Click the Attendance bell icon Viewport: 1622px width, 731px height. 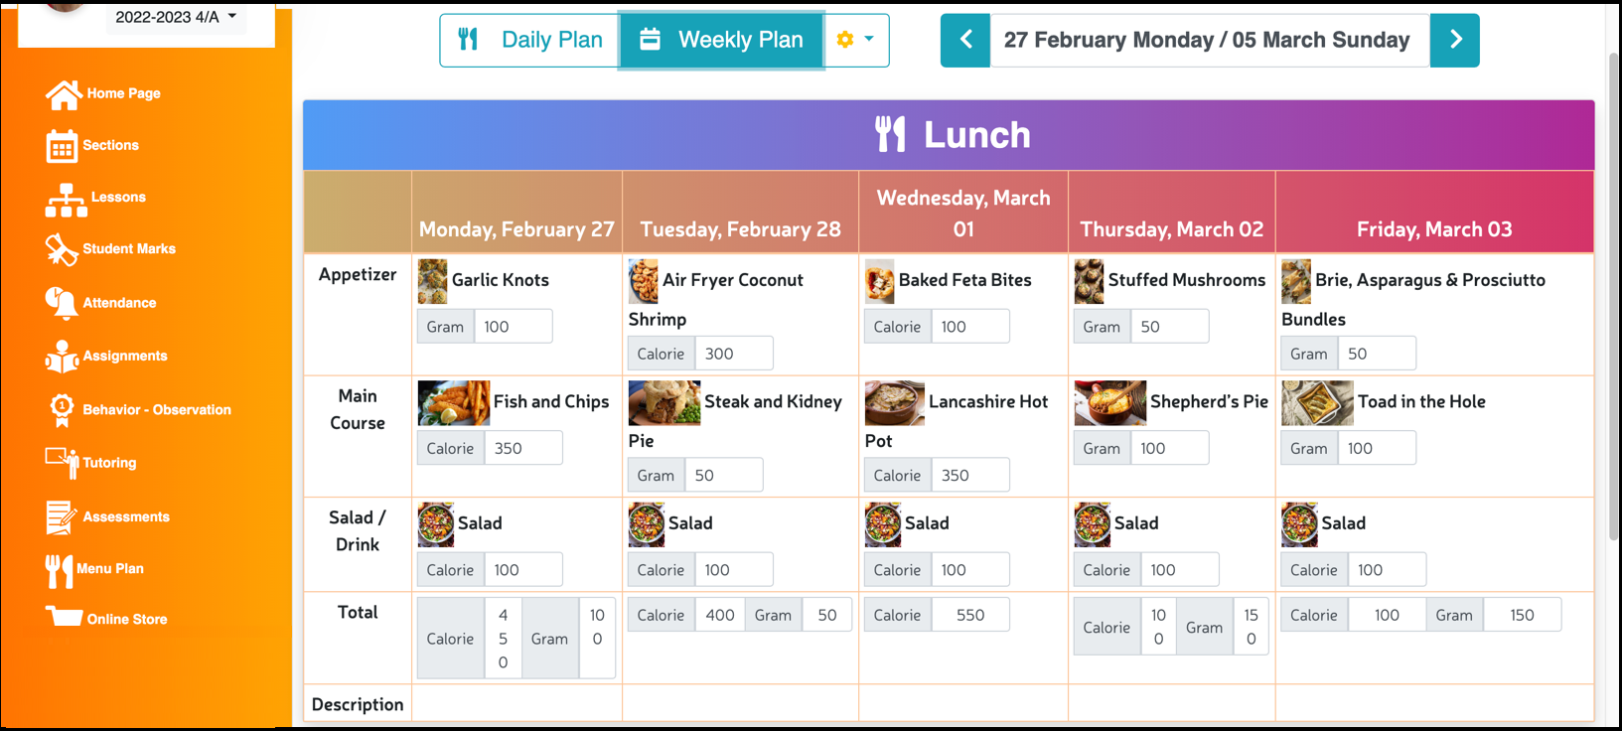[61, 303]
